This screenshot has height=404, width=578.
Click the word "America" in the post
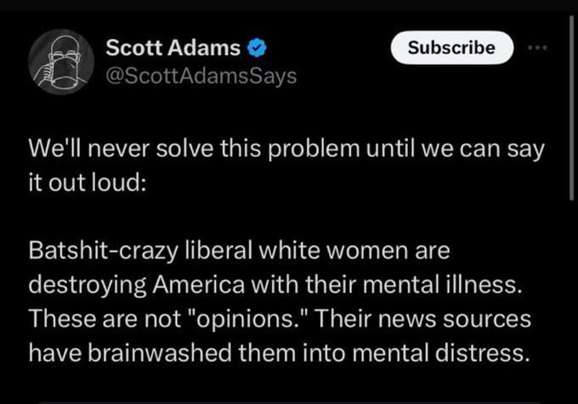pyautogui.click(x=199, y=284)
